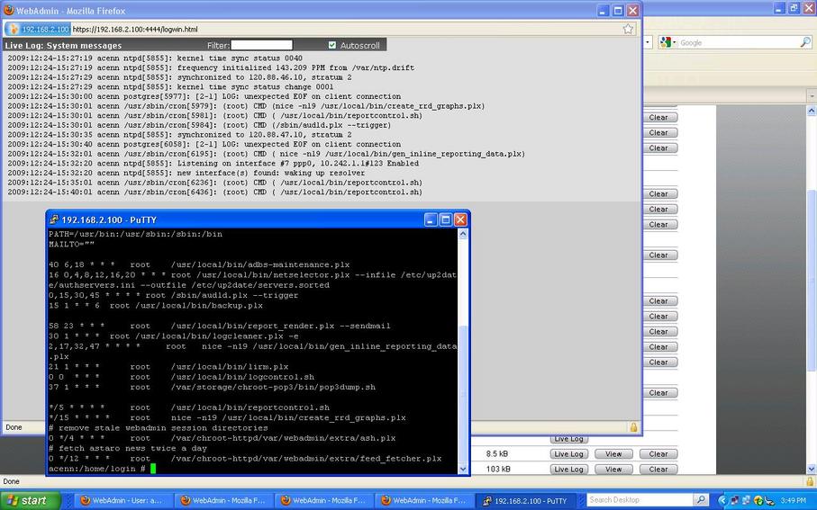The width and height of the screenshot is (817, 510).
Task: Toggle the Autoscroll checkbox
Action: click(x=332, y=45)
